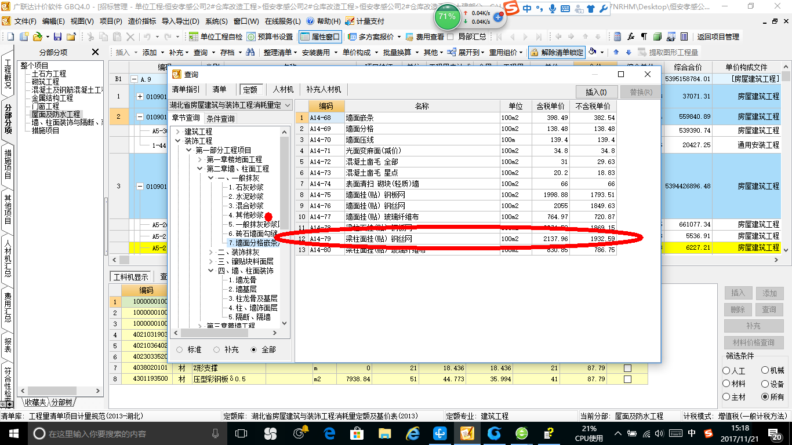Open the 造价指标 menu

point(142,21)
